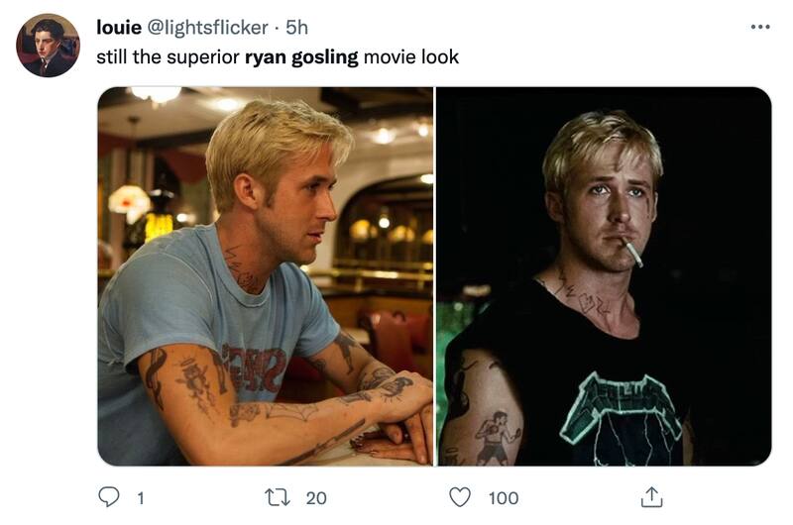Click the words still the superior

point(168,57)
